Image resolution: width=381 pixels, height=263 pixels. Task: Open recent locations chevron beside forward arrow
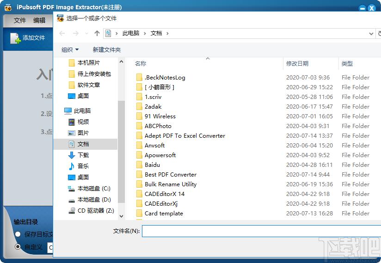(86, 34)
